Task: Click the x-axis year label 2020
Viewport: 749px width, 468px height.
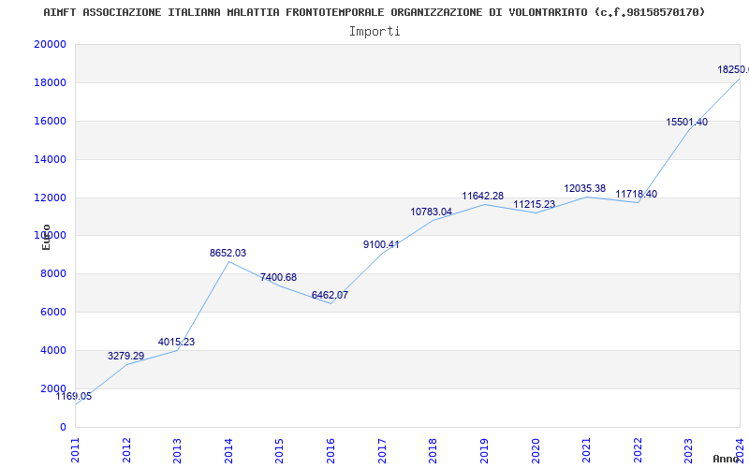Action: click(535, 451)
